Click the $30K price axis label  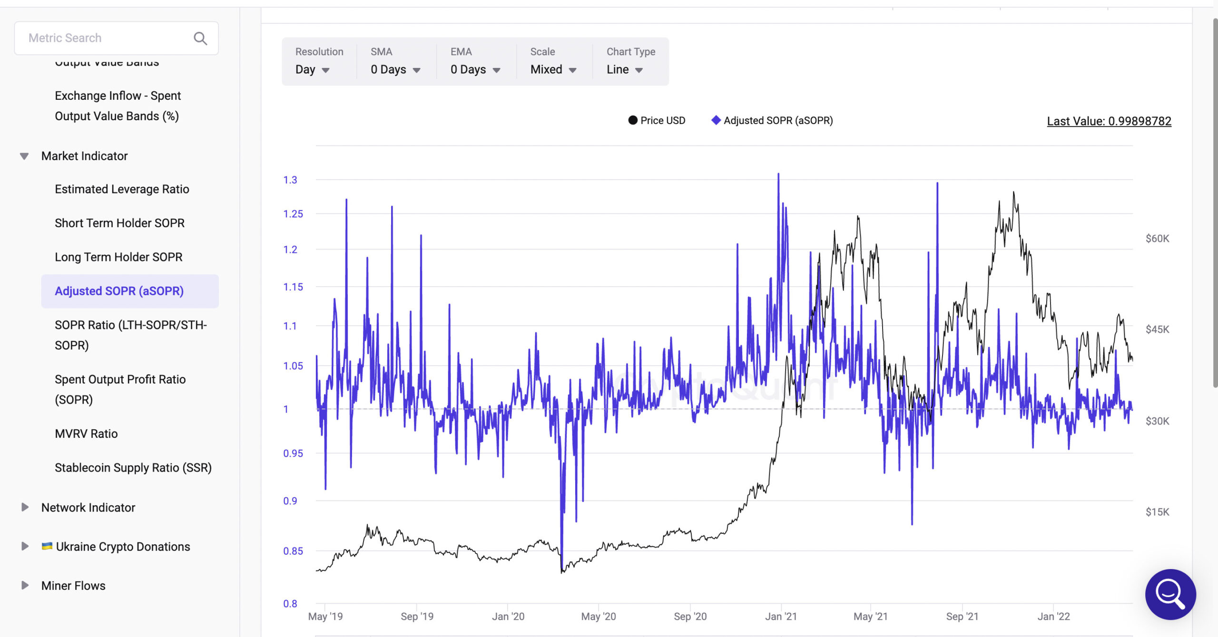pos(1158,421)
